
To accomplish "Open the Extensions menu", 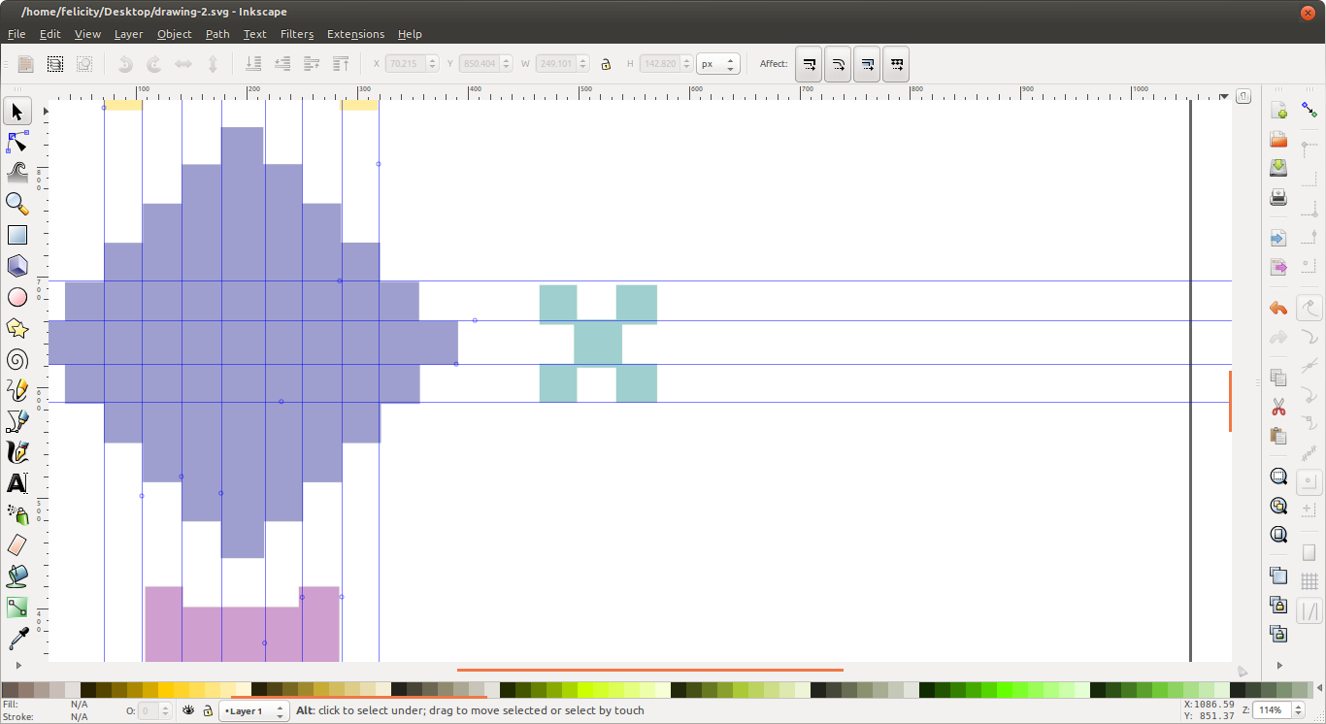I will click(355, 34).
